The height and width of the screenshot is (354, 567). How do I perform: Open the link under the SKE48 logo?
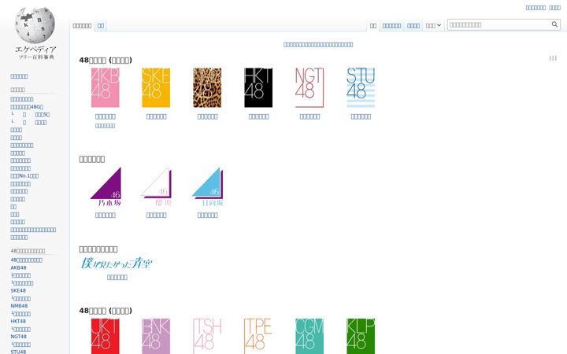(156, 116)
